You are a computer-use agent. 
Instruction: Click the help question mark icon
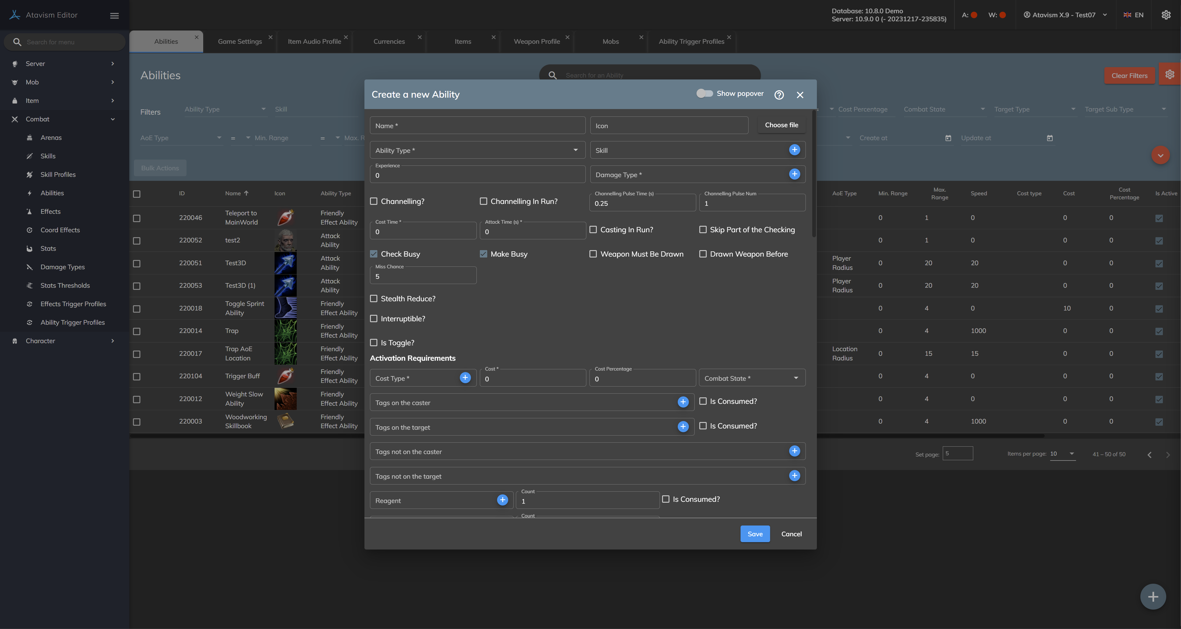(779, 95)
